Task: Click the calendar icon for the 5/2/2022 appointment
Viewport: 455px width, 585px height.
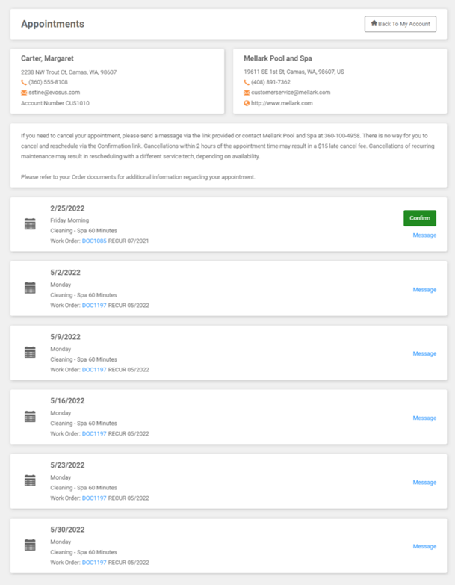Action: coord(30,288)
